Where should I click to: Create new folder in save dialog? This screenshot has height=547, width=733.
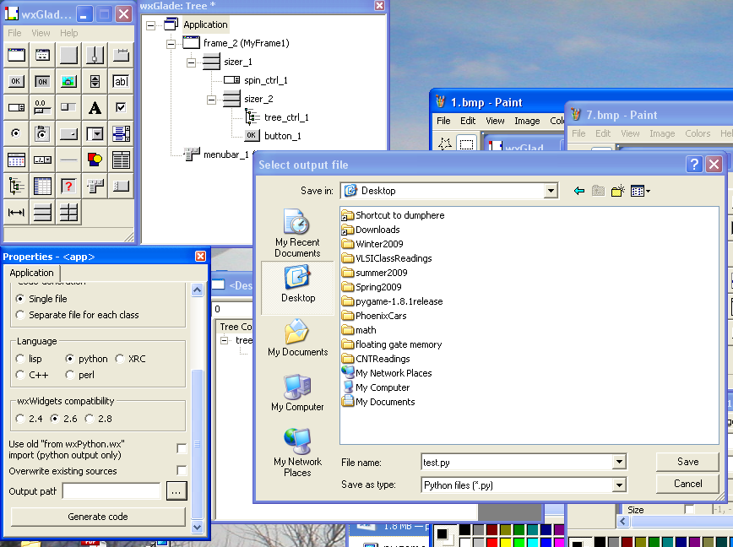pyautogui.click(x=619, y=191)
